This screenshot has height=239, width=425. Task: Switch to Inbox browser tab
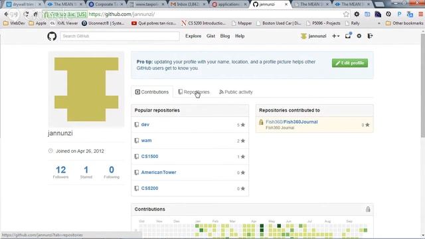[188, 5]
